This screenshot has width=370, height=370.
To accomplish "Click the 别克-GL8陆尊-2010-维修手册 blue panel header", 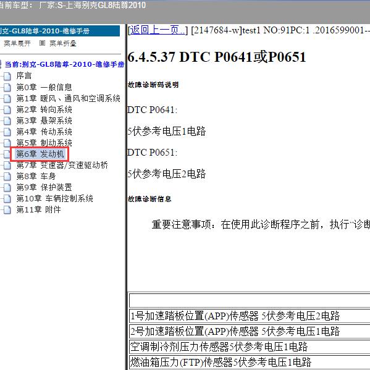I will (60, 31).
